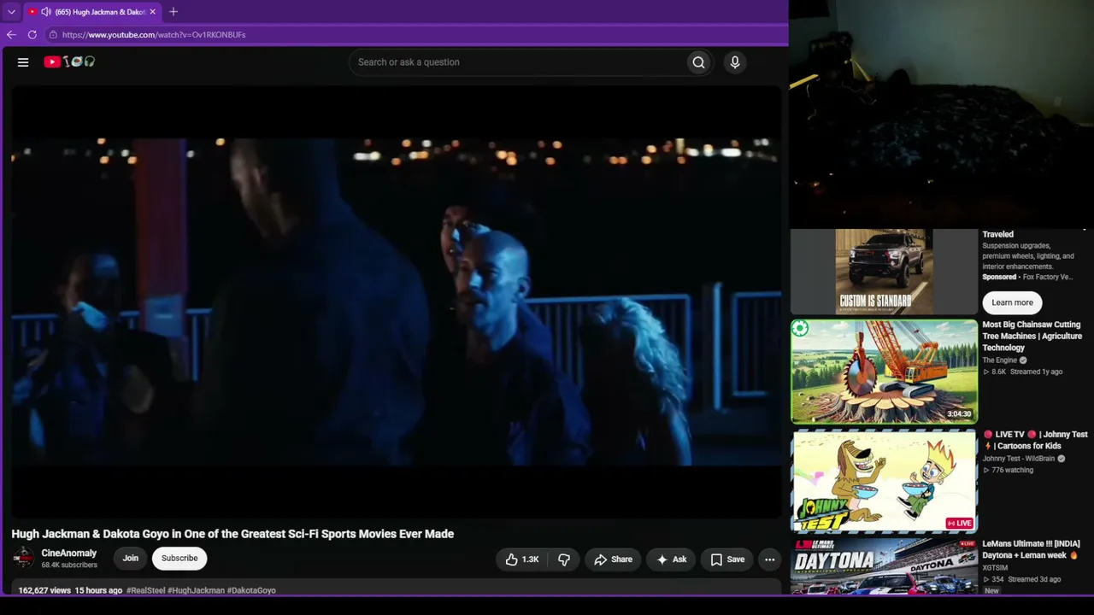Image resolution: width=1094 pixels, height=615 pixels.
Task: Visit the XGTSIM channel
Action: click(x=995, y=568)
